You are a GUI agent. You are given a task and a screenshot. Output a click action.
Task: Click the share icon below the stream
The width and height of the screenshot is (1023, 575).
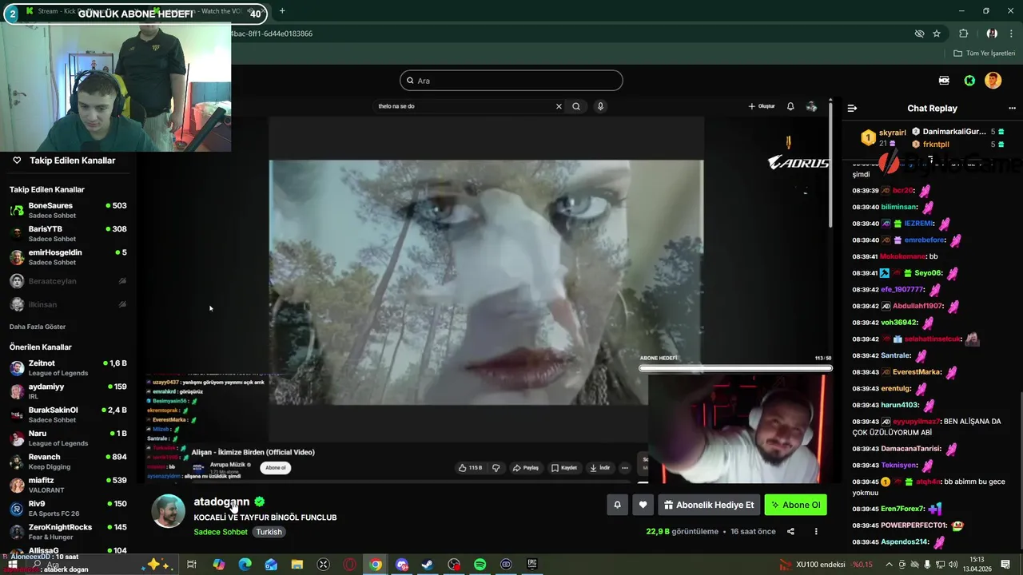[790, 532]
